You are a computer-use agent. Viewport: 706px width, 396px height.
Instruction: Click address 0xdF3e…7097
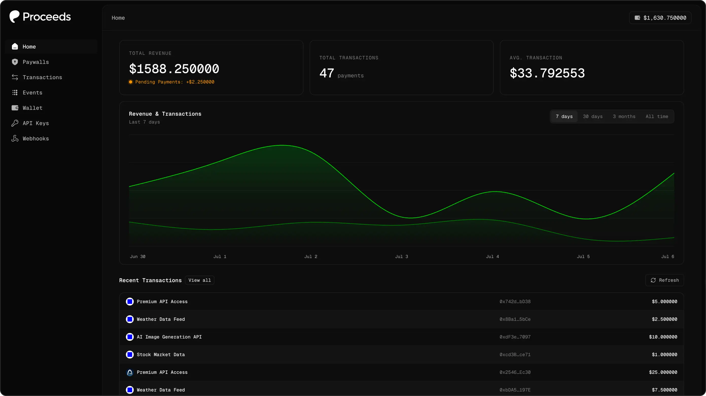pyautogui.click(x=515, y=337)
